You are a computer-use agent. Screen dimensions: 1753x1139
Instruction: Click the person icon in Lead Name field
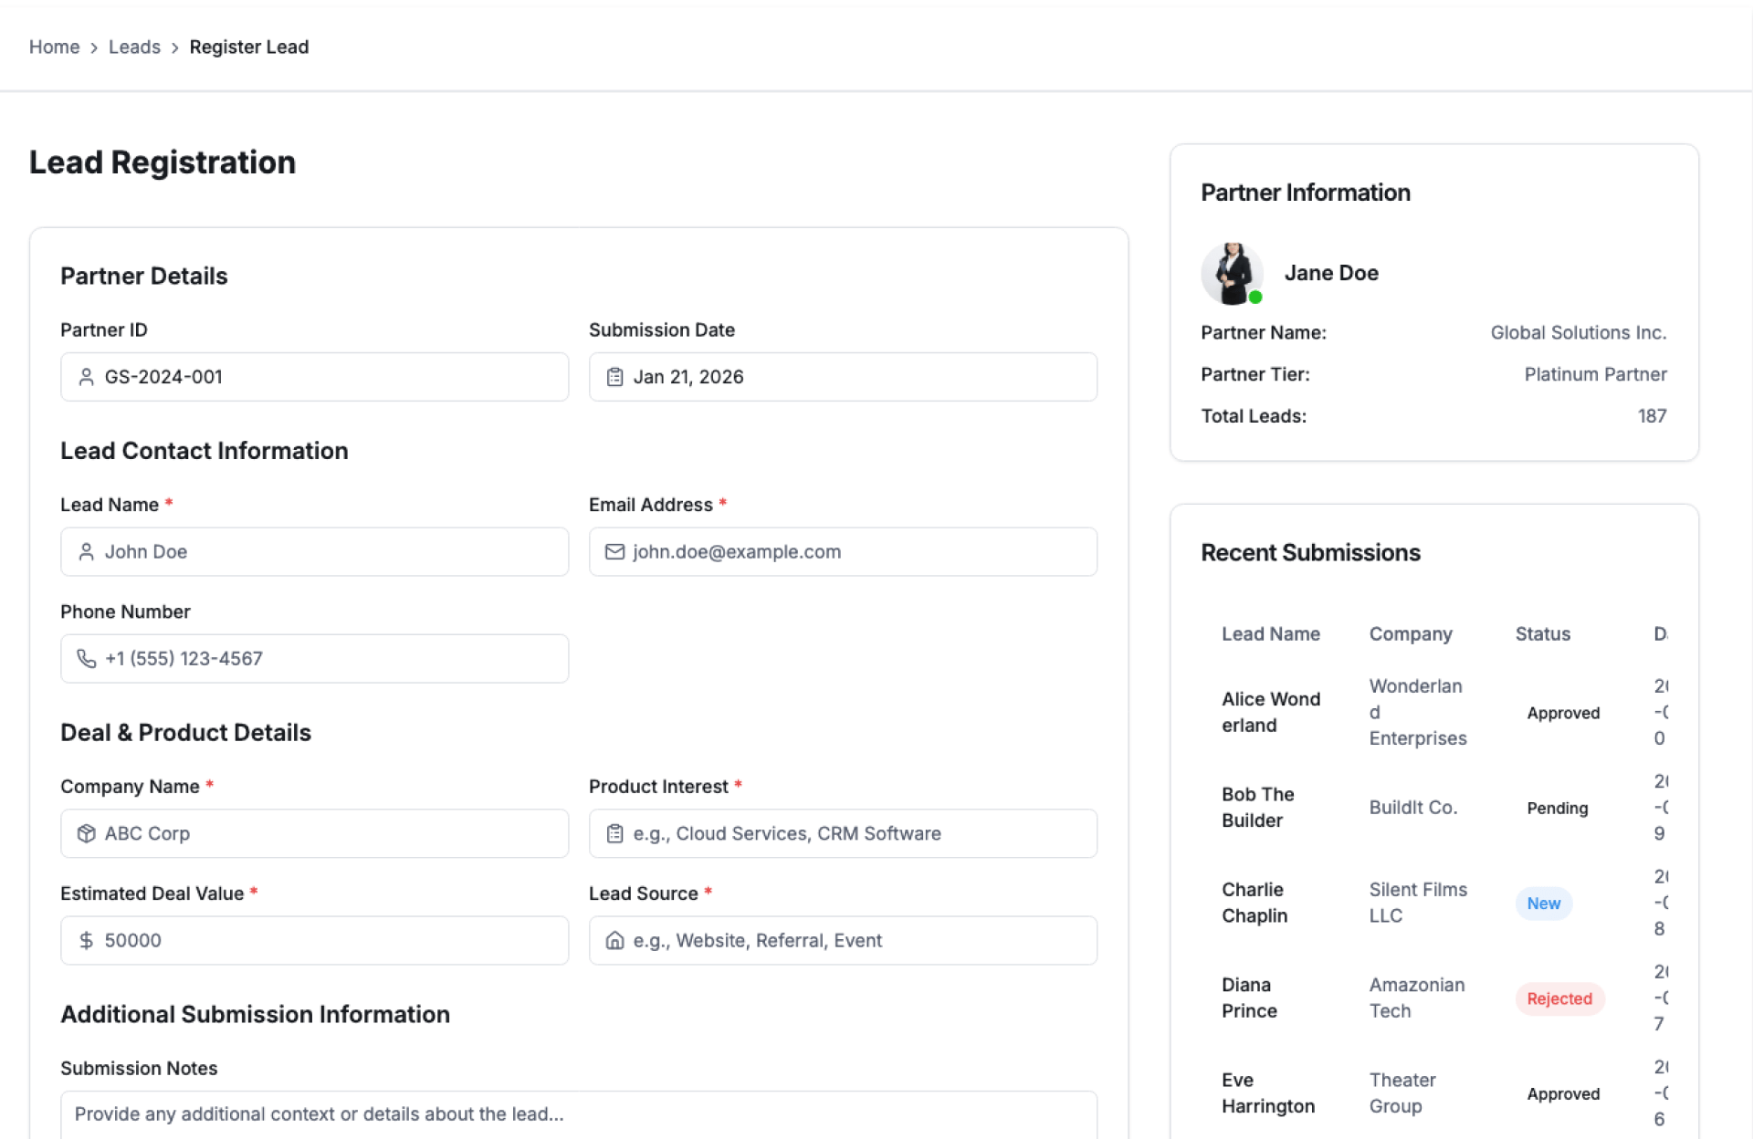click(86, 551)
